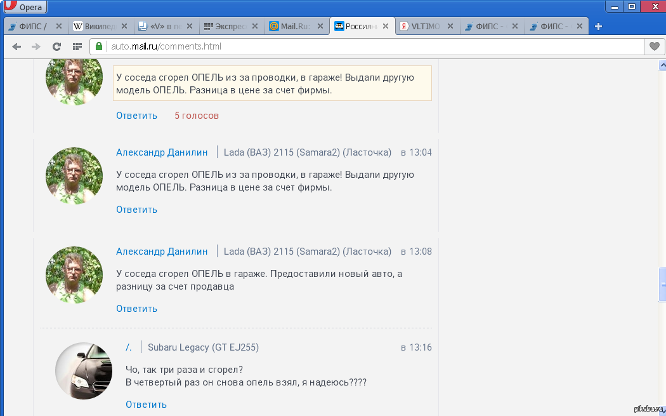The image size is (666, 416).
Task: Bookmark page with heart icon
Action: (654, 46)
